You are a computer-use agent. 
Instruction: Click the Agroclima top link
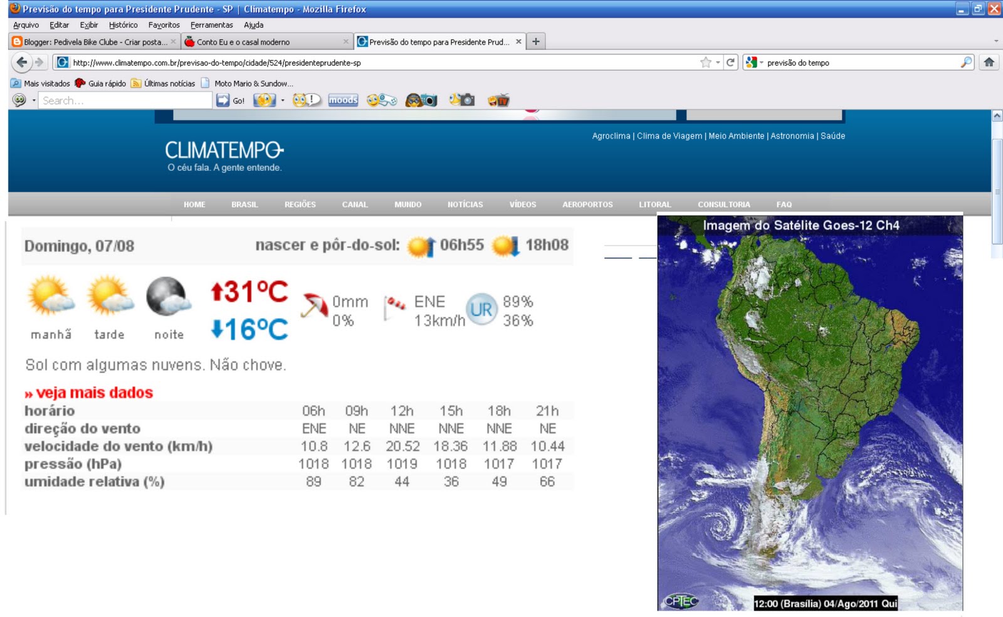pyautogui.click(x=611, y=135)
